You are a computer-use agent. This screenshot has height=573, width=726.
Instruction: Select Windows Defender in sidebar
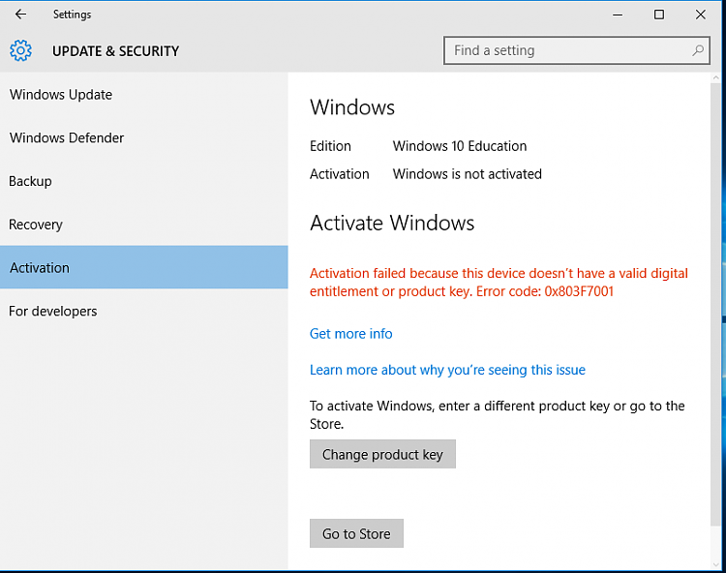(x=144, y=138)
